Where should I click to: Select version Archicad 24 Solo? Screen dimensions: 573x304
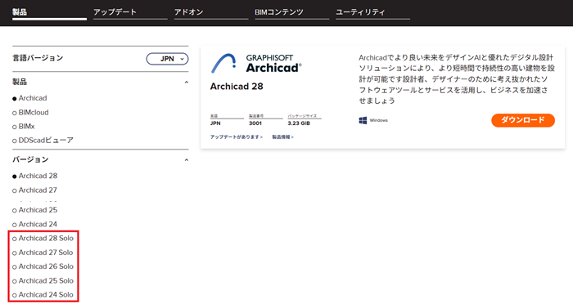pos(43,294)
